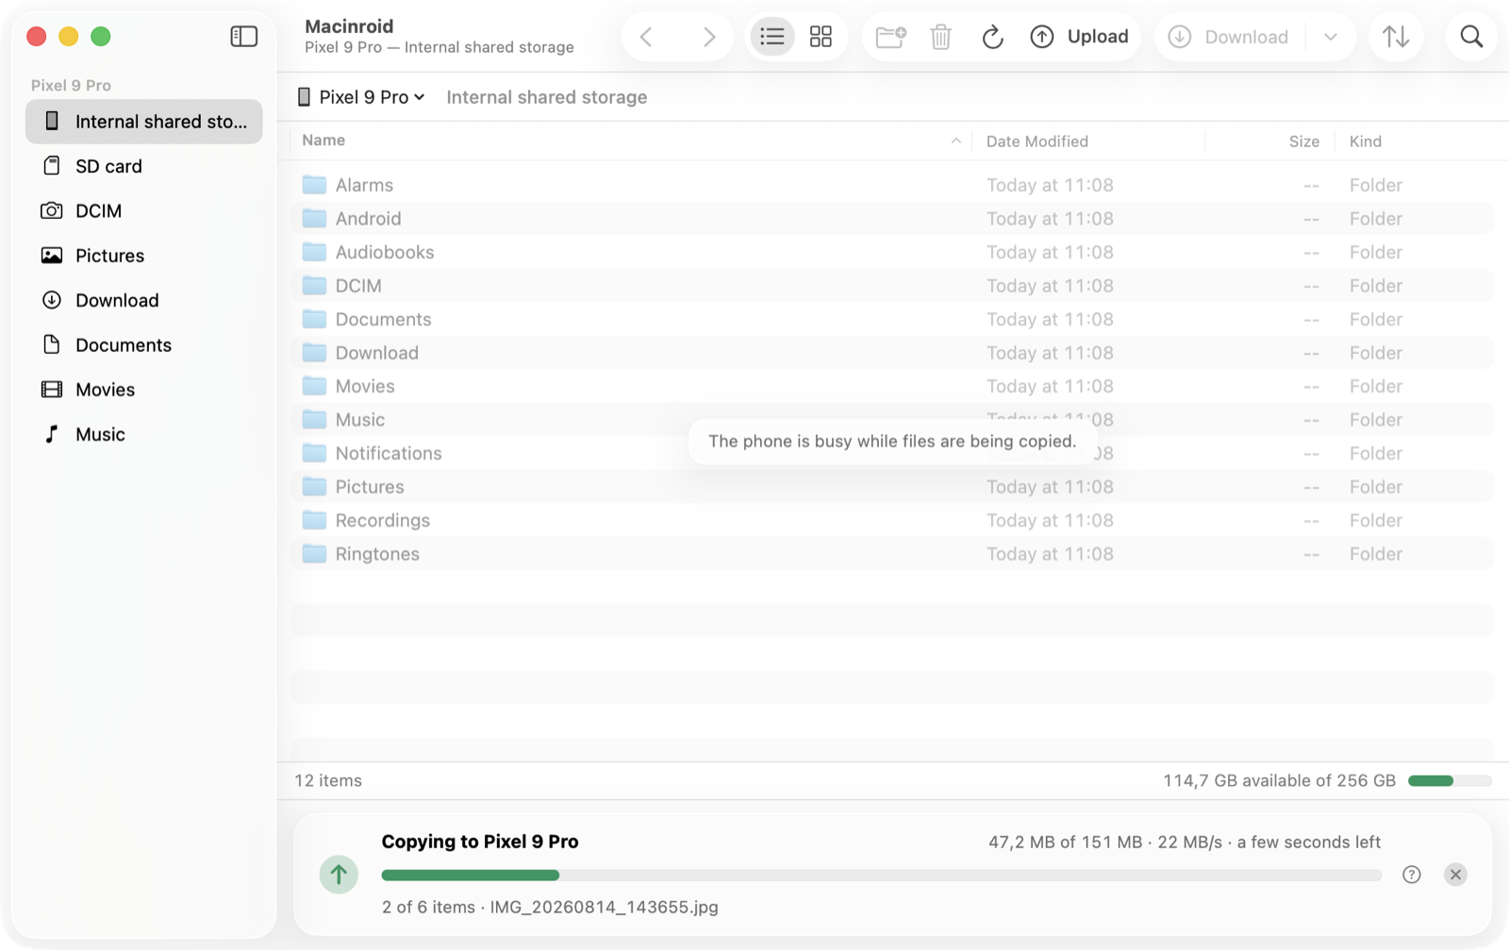1509x950 pixels.
Task: Open Documents in the sidebar
Action: click(144, 345)
